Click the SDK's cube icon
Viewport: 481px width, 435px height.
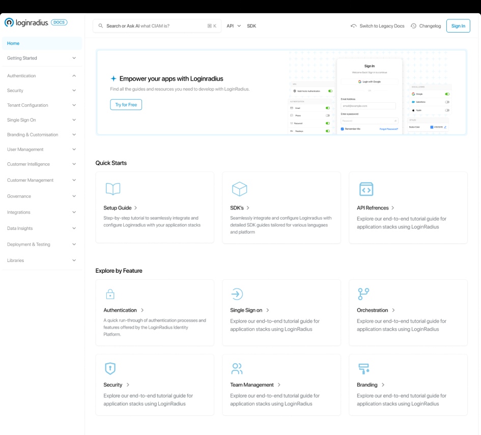(240, 189)
